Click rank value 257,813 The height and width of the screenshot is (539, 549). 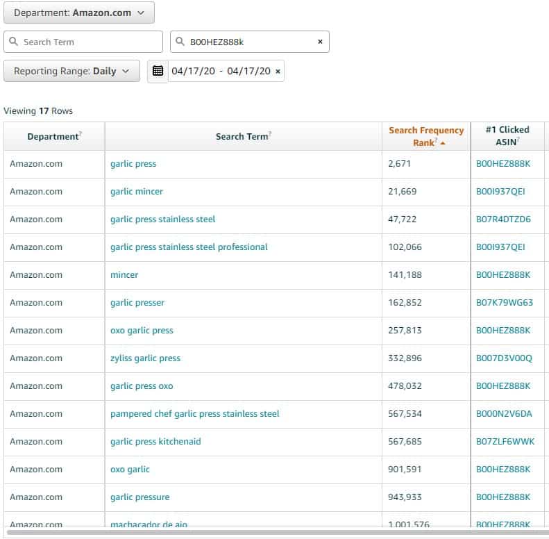pos(405,331)
